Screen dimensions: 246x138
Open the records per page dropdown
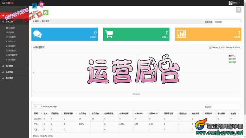(38, 106)
